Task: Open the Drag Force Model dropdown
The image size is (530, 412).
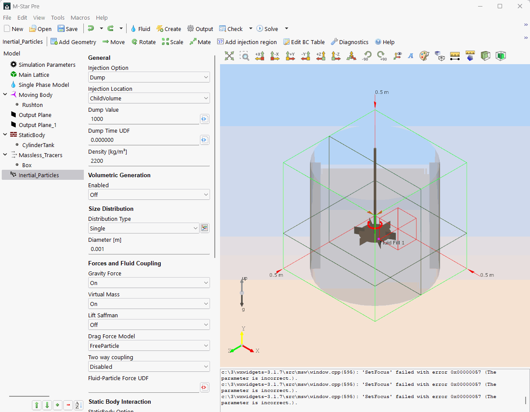Action: [x=149, y=346]
